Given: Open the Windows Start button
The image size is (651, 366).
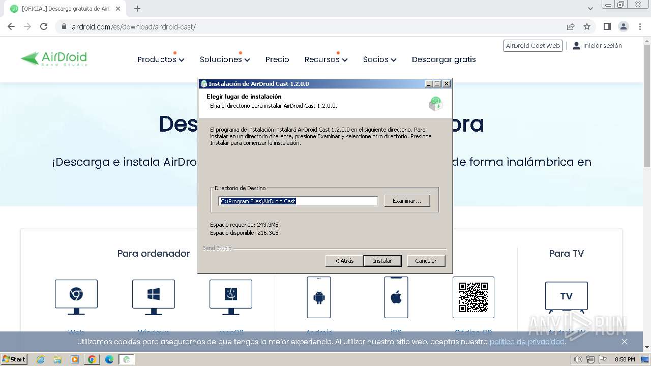Looking at the screenshot, I should pyautogui.click(x=14, y=359).
